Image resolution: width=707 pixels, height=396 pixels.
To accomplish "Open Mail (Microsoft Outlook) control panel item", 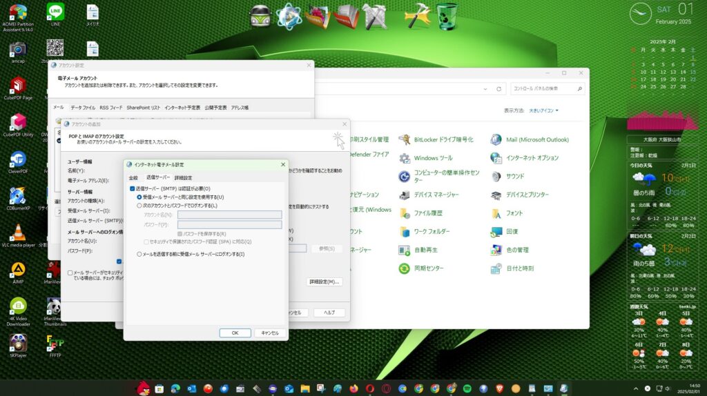I will (x=537, y=139).
